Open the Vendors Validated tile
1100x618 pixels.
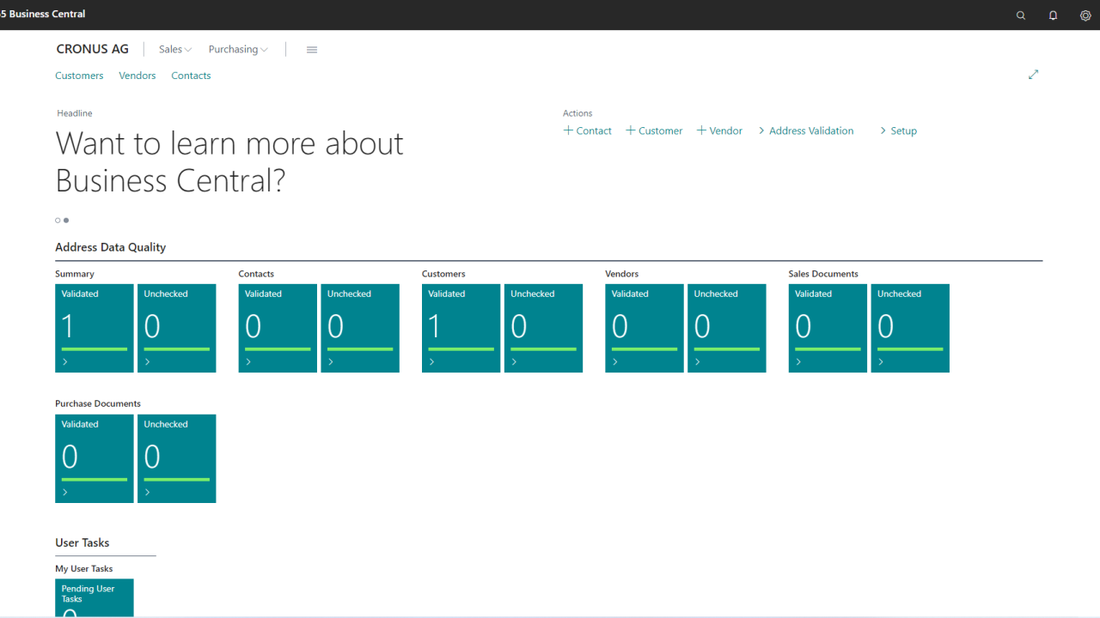(x=645, y=328)
